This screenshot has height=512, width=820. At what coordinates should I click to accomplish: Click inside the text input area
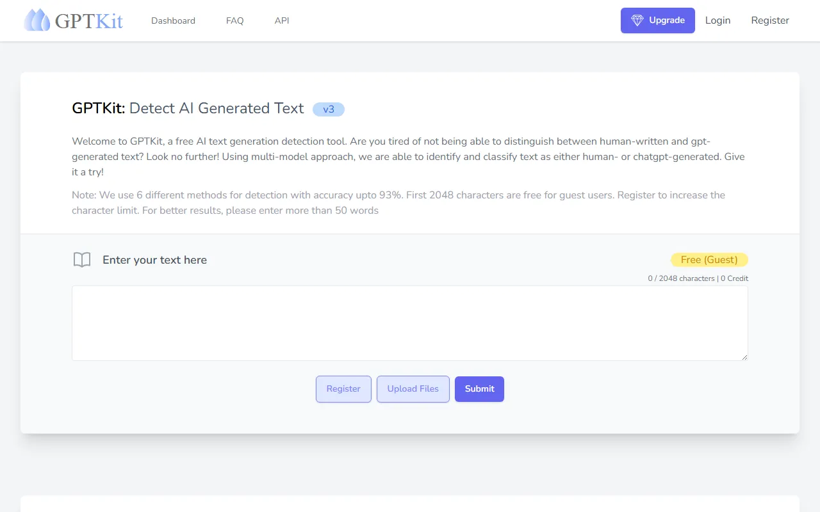click(410, 323)
